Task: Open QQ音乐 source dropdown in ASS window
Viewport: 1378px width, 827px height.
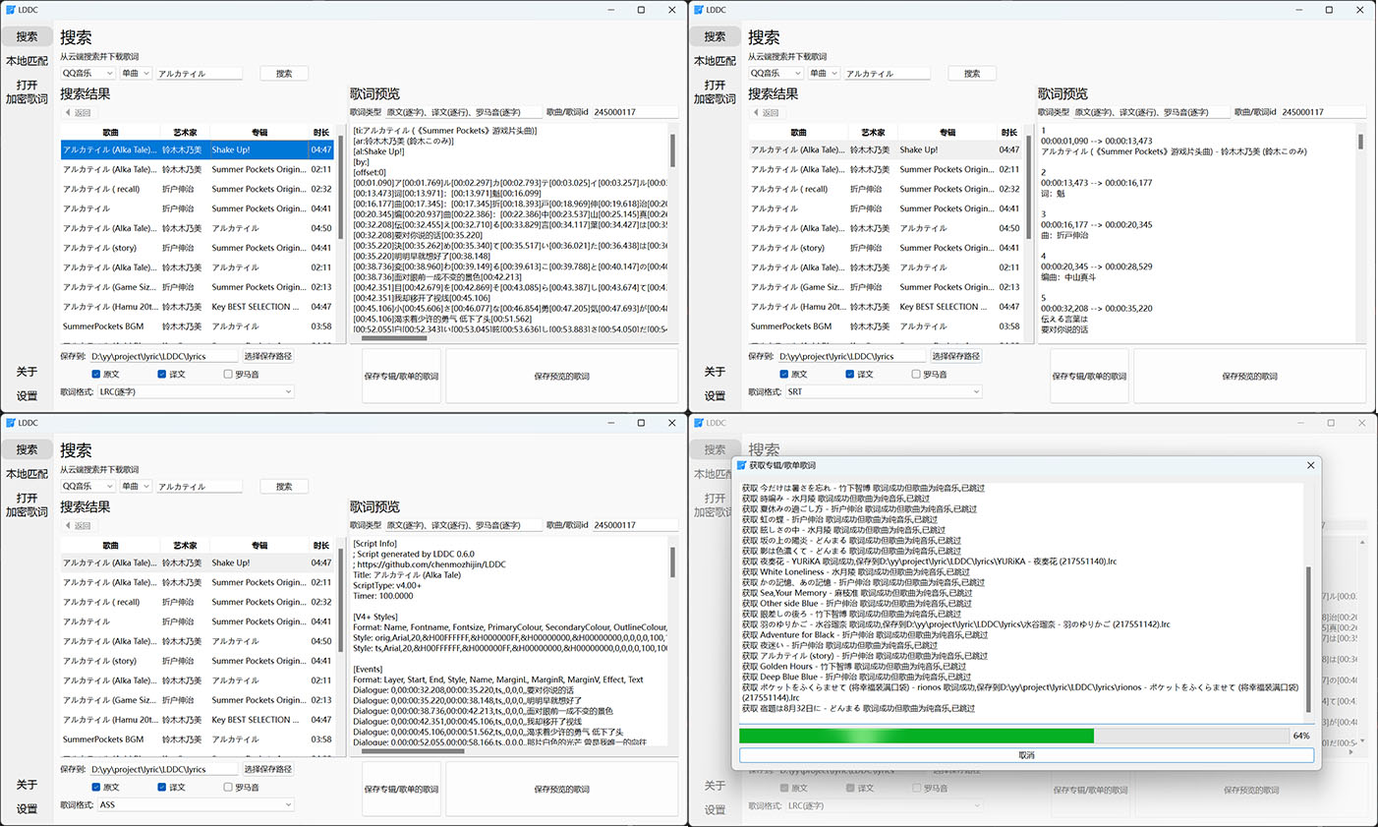Action: pyautogui.click(x=87, y=486)
